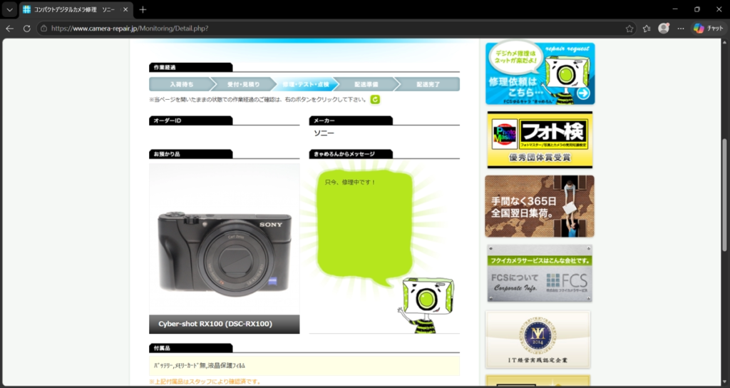Open the FCSについて Corporate Info banner
This screenshot has width=730, height=388.
coord(540,273)
